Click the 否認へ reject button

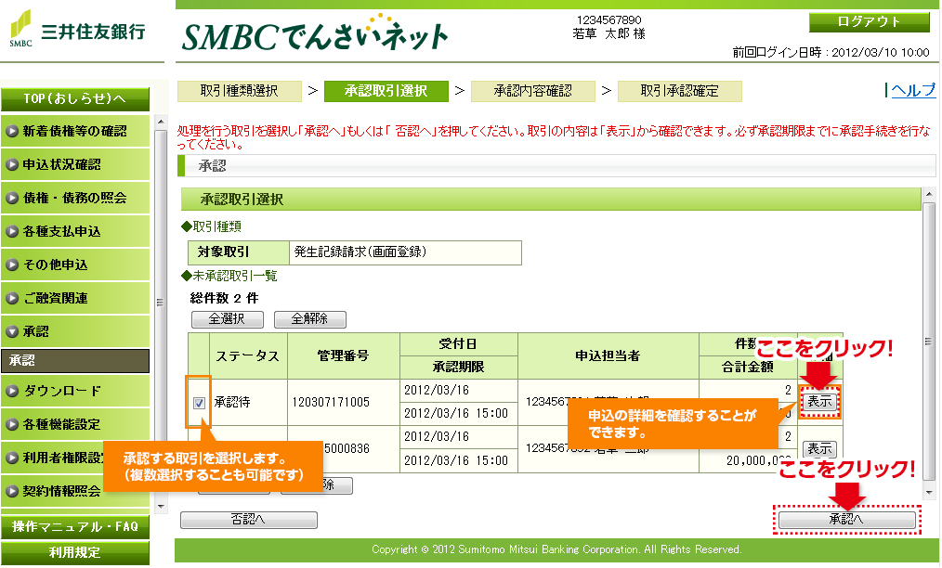click(249, 520)
